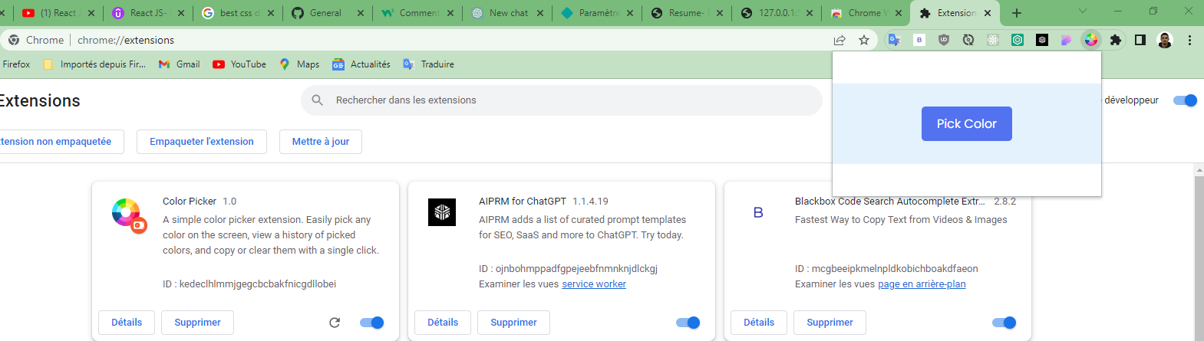This screenshot has height=341, width=1204.
Task: Click the green hexagon extension icon
Action: 1018,40
